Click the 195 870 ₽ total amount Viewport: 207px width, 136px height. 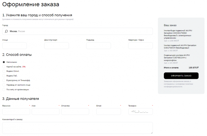pyautogui.click(x=194, y=68)
